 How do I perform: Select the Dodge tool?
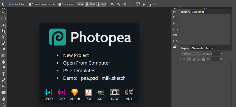tap(3, 68)
